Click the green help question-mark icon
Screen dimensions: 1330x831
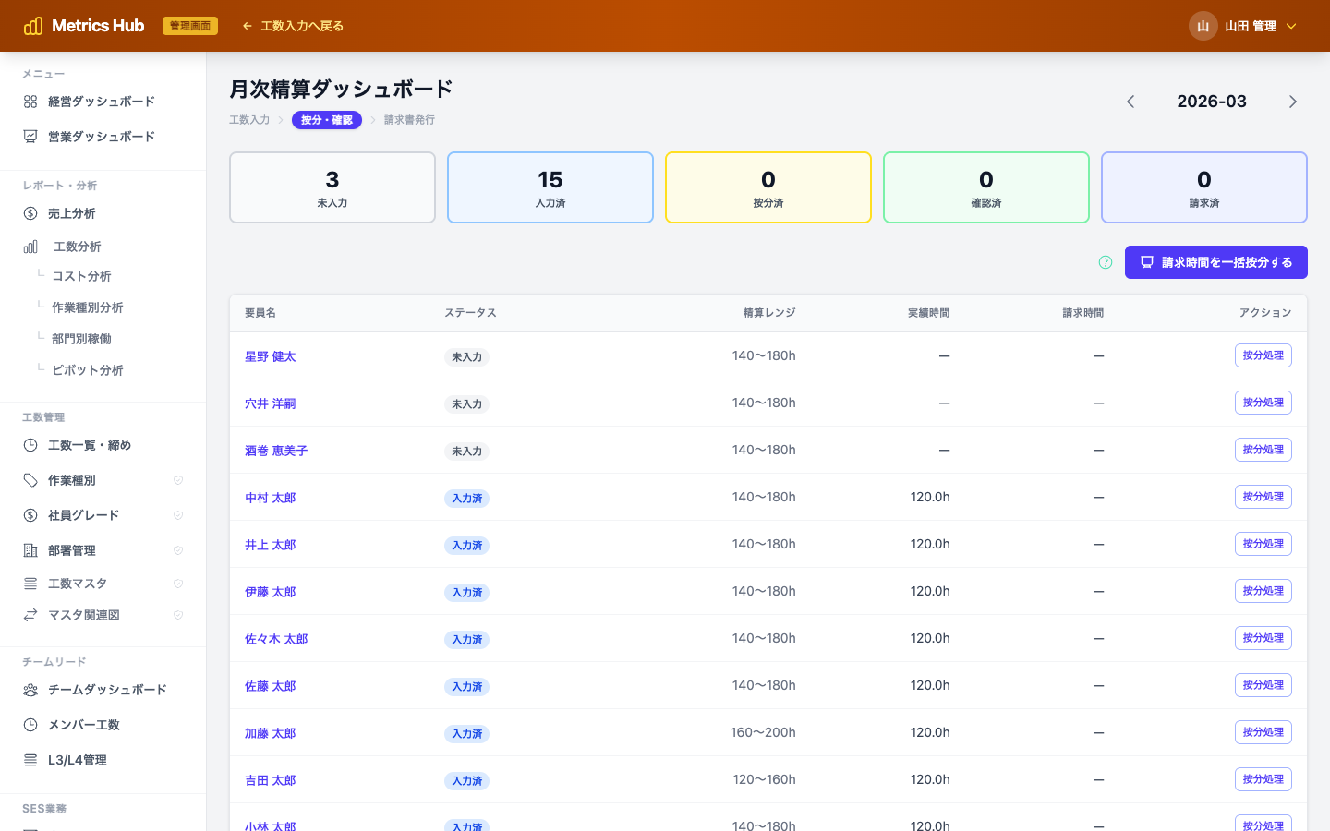click(1106, 262)
